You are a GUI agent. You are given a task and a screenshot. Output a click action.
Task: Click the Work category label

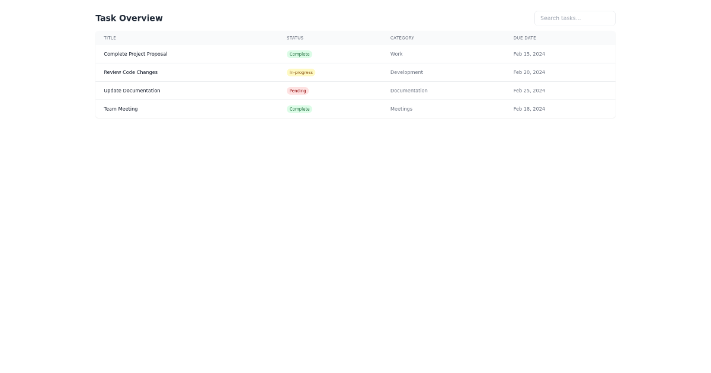[396, 54]
